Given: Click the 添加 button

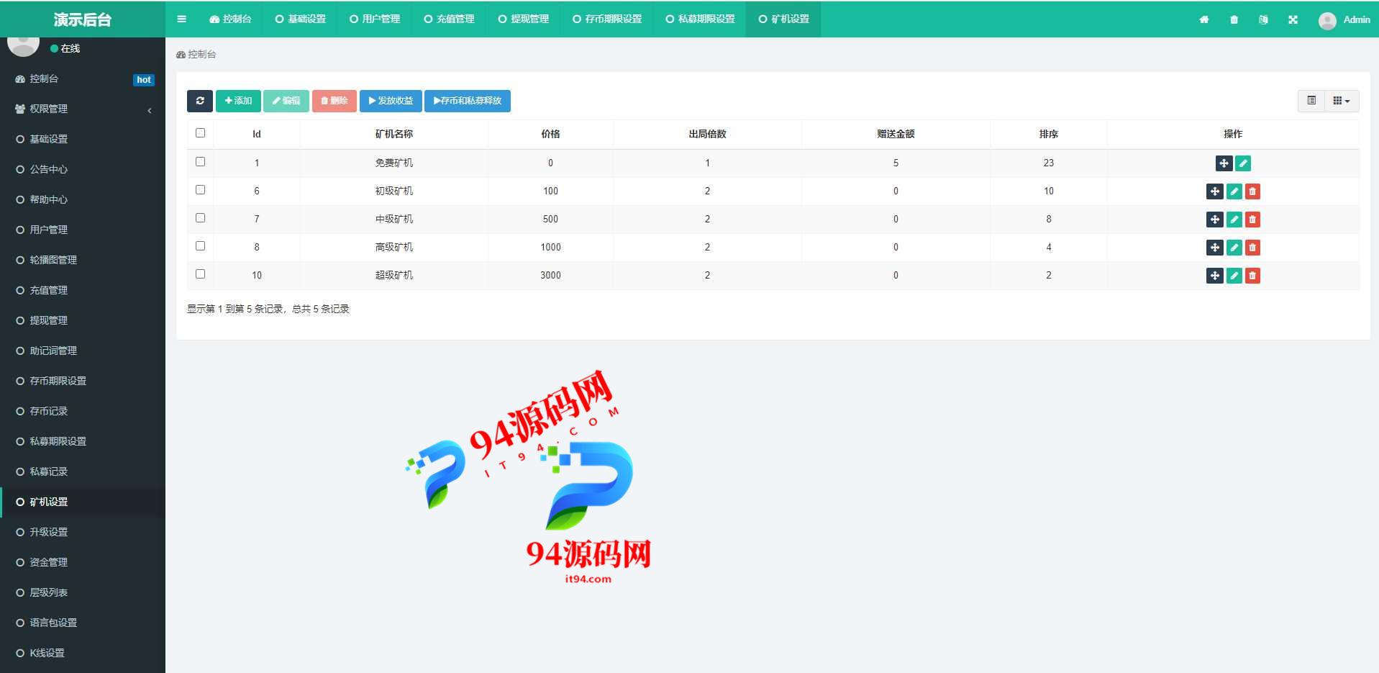Looking at the screenshot, I should tap(238, 101).
